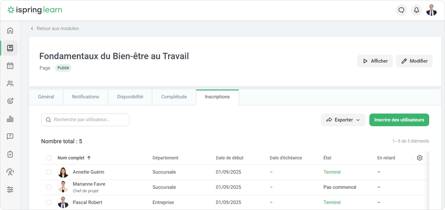Open the Home icon in sidebar
The width and height of the screenshot is (445, 210).
(10, 30)
